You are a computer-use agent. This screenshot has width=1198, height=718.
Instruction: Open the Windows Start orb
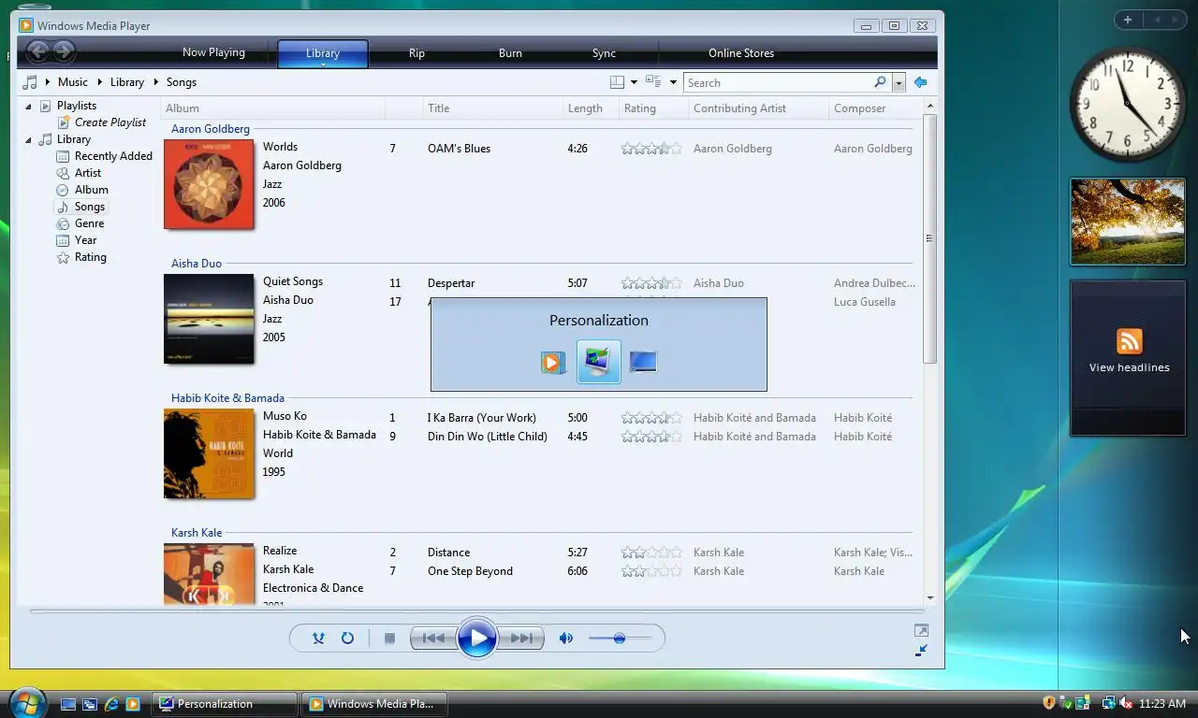[x=27, y=703]
